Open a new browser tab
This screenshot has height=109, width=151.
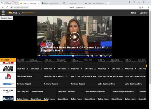click(x=108, y=3)
